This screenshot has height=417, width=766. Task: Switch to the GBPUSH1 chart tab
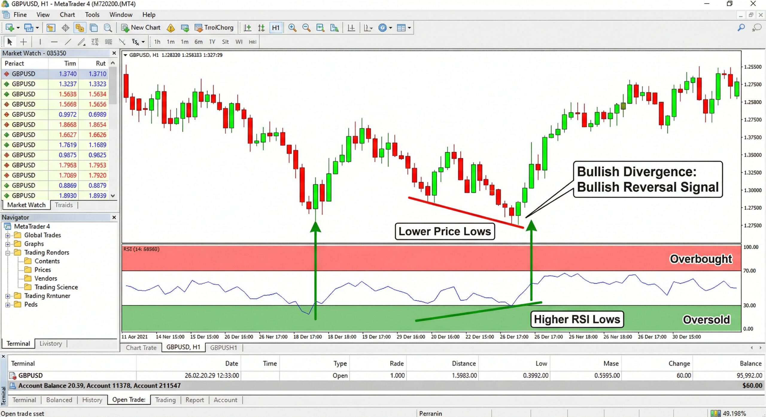click(x=223, y=347)
